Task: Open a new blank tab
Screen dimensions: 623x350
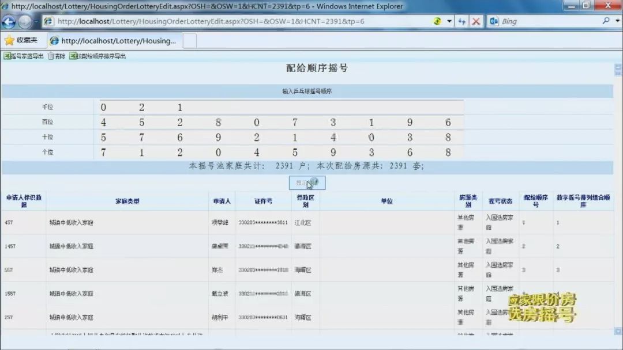Action: click(190, 41)
